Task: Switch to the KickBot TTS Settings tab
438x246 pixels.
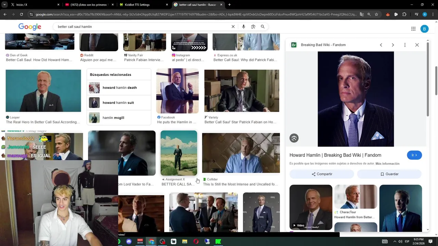Action: (x=144, y=5)
